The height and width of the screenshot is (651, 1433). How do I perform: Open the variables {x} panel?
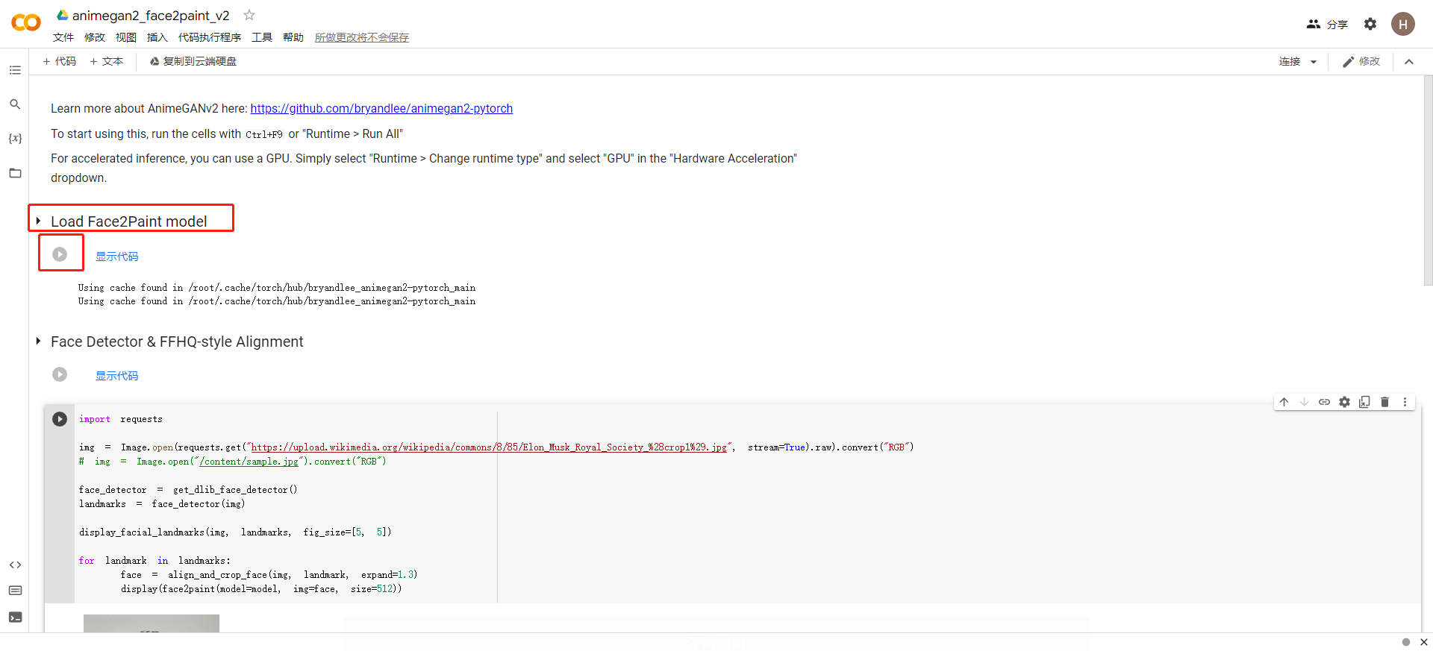15,139
